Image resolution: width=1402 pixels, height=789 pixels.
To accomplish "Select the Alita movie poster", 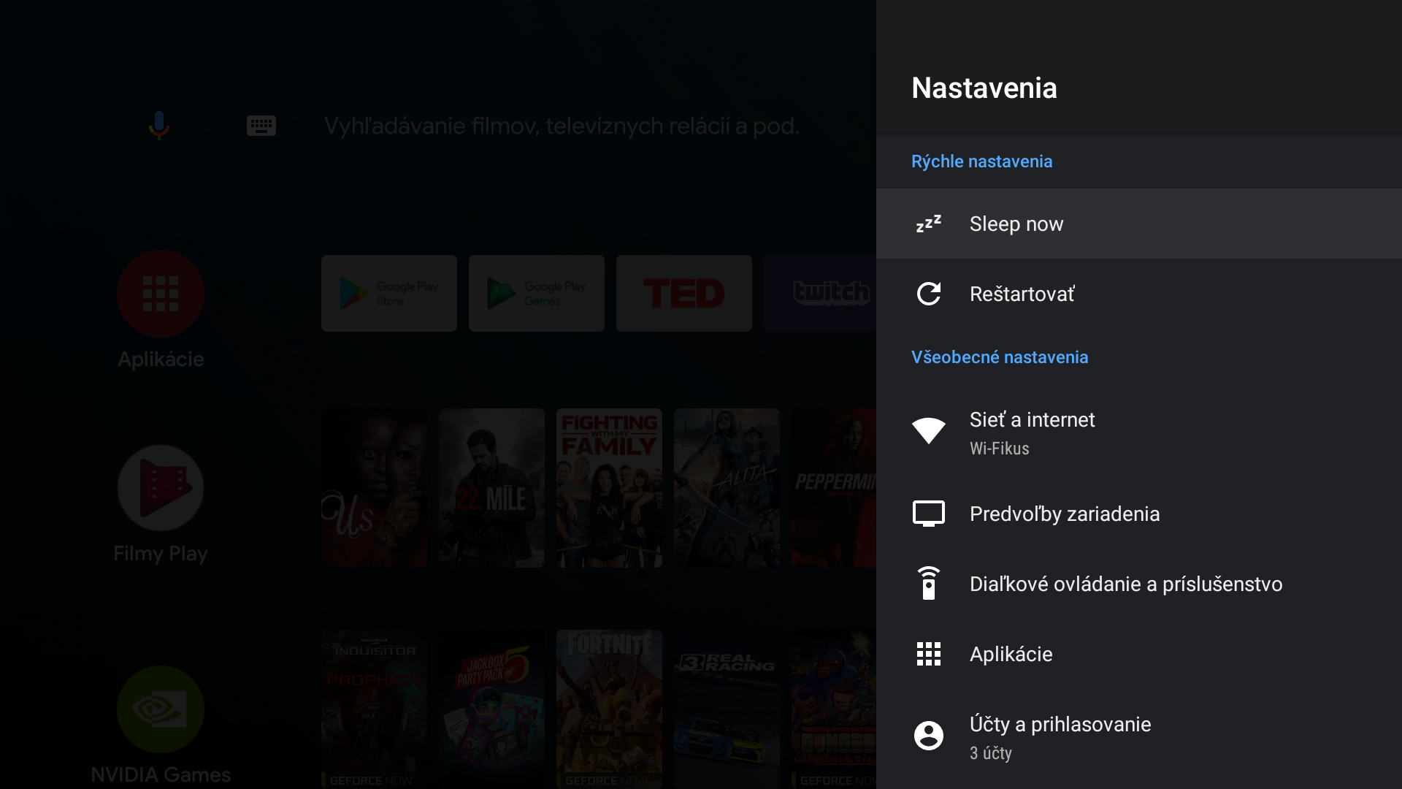I will coord(727,488).
